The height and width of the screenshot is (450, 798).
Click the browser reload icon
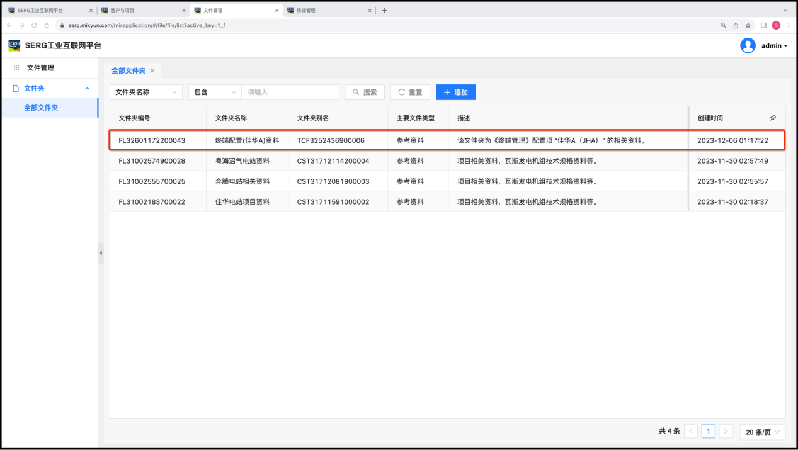point(34,25)
